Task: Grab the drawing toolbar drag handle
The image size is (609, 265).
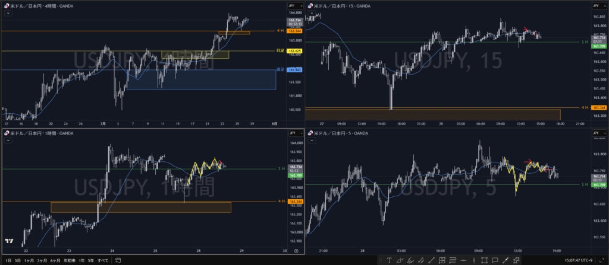Action: coord(381,260)
